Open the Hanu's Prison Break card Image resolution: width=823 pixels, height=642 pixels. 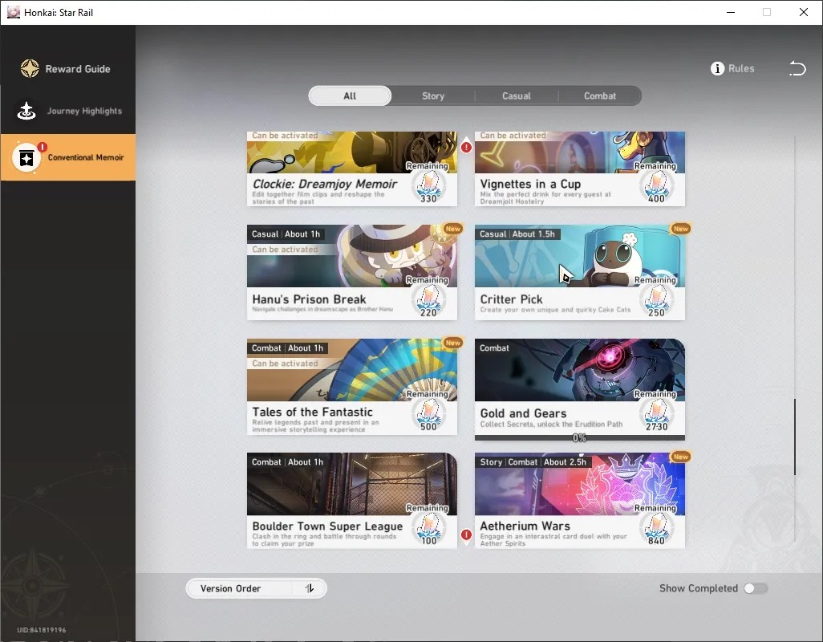click(x=351, y=272)
